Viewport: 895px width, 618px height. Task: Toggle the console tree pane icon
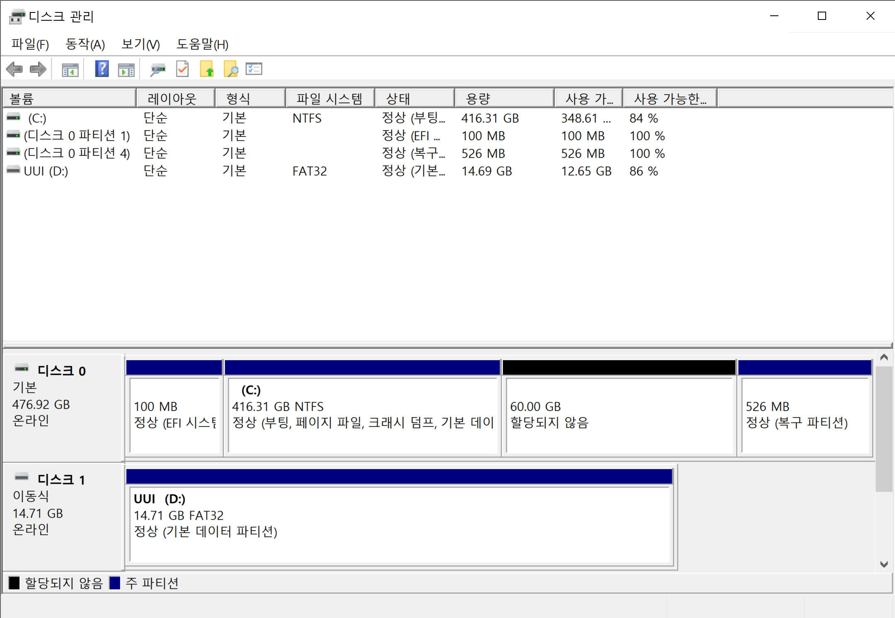pos(70,69)
